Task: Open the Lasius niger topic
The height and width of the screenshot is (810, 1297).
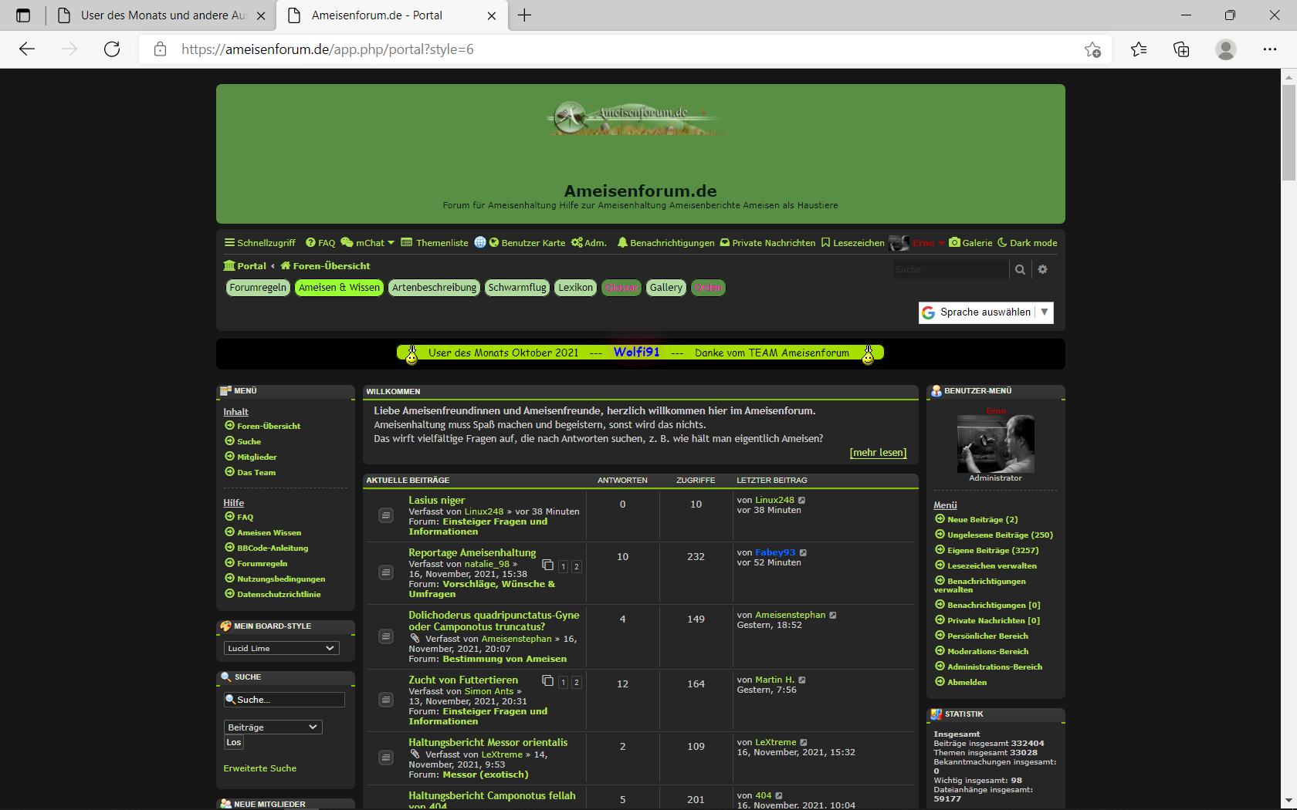Action: 436,500
